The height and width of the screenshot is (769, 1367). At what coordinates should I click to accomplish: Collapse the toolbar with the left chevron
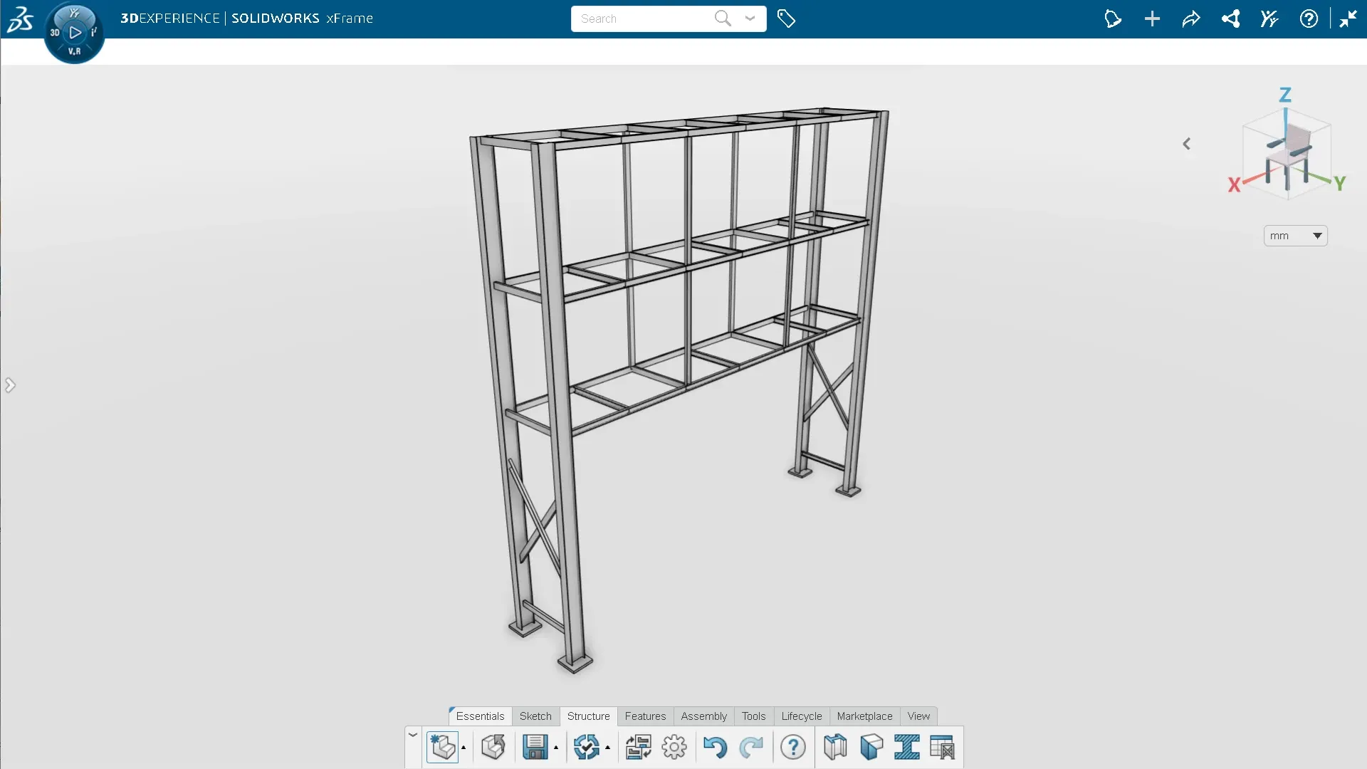click(1187, 143)
